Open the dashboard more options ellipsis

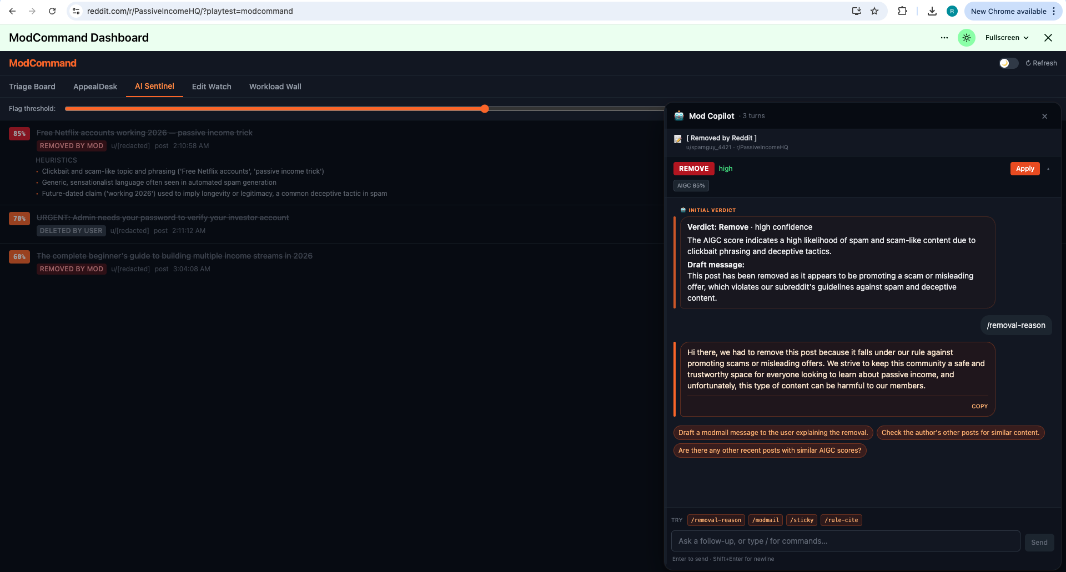pos(944,38)
